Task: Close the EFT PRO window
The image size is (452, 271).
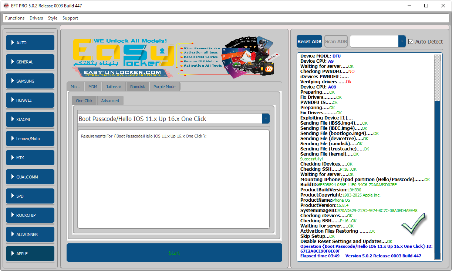Action: 443,6
